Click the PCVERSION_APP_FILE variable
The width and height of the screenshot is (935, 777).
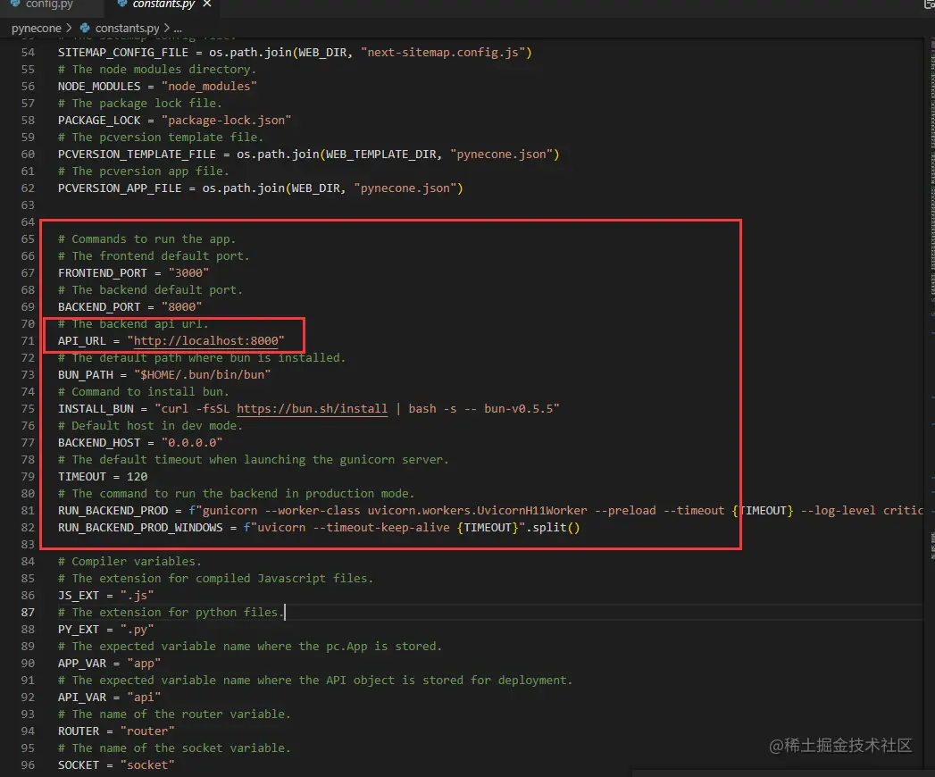pos(120,188)
